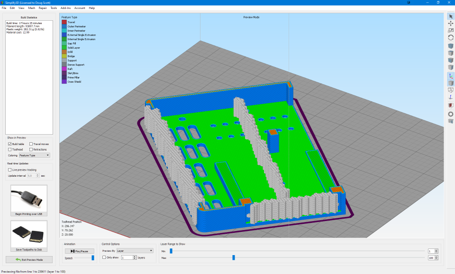Viewport: 455px width, 274px height.
Task: Click the Play/Pause animation button
Action: tap(80, 251)
